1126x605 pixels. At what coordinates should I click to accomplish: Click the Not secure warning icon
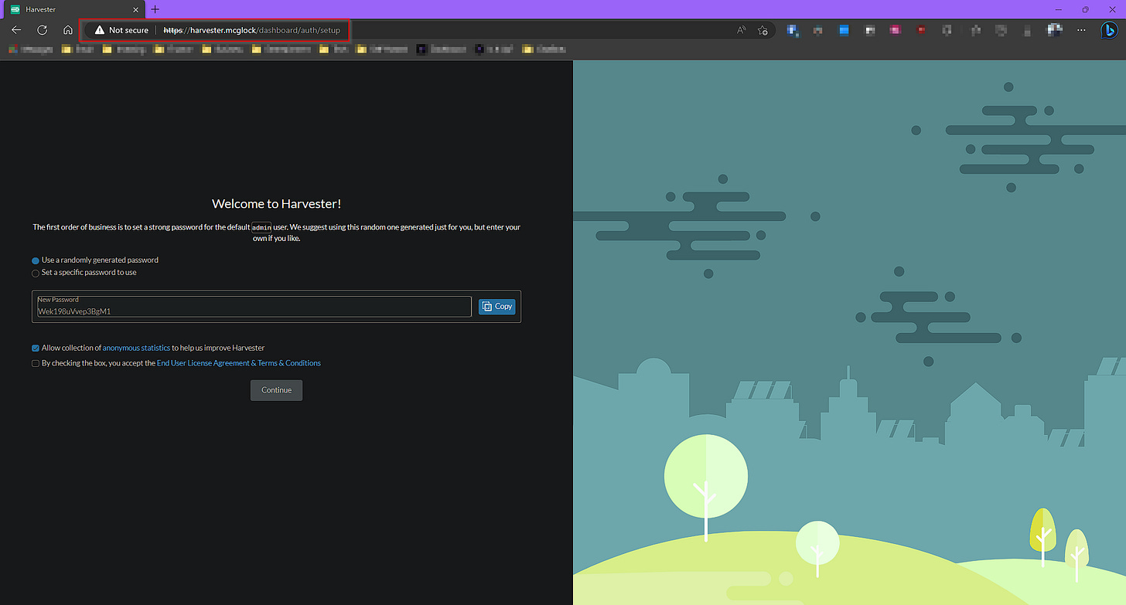pyautogui.click(x=100, y=29)
